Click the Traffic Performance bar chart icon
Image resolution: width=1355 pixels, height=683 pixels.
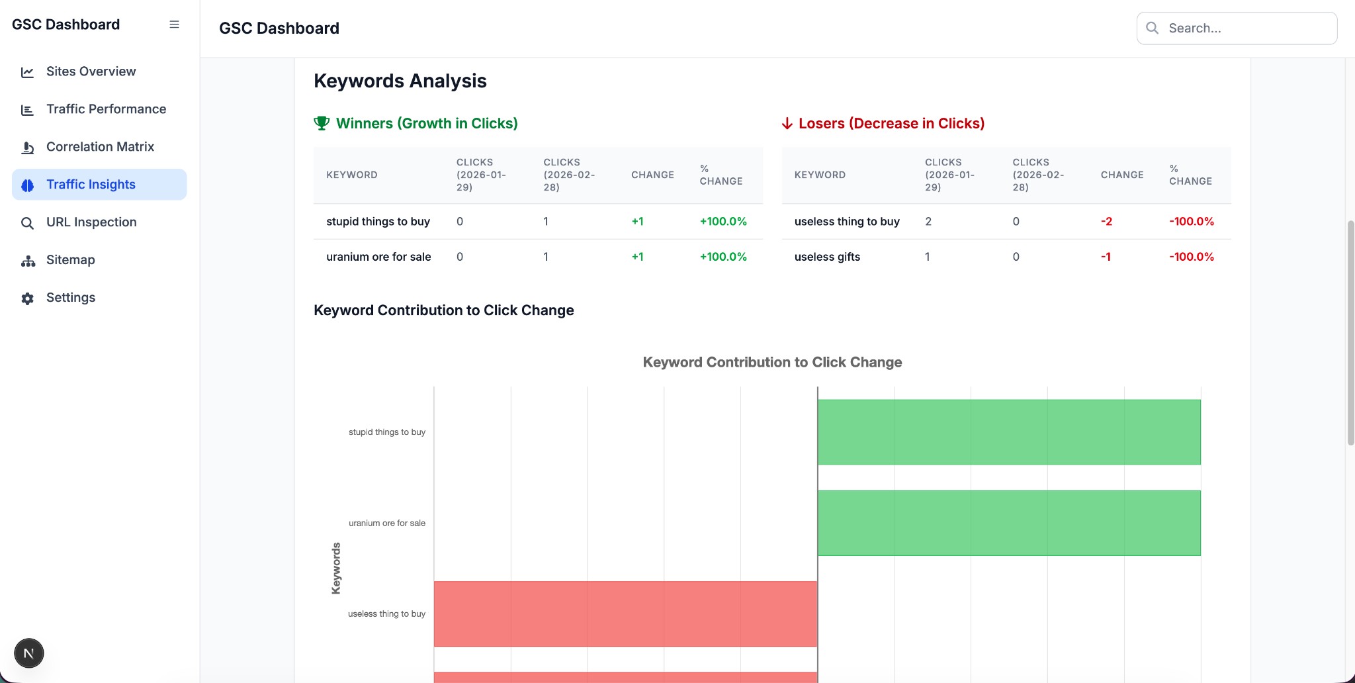[x=27, y=110]
